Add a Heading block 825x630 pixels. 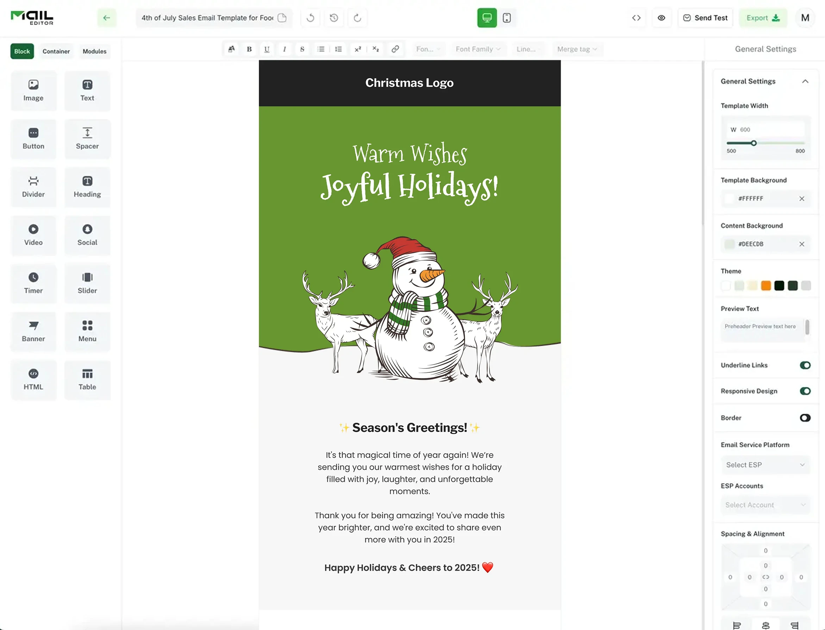(x=87, y=187)
